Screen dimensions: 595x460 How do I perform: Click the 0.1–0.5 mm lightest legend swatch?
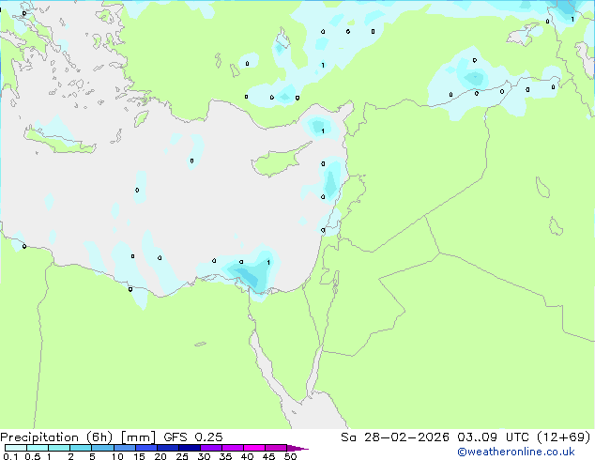pyautogui.click(x=16, y=448)
